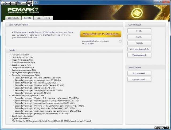Screen dimensions: 171x130
Task: Expand the System information node
Action: [x=10, y=119]
